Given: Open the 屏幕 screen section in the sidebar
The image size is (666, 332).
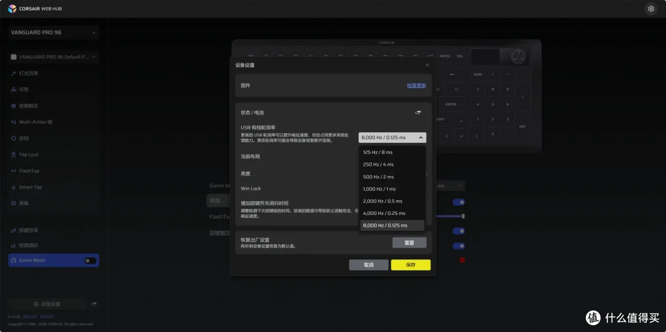Looking at the screenshot, I should tap(54, 203).
